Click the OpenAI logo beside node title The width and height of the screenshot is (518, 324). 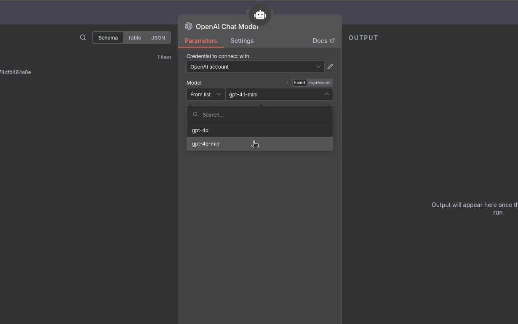tap(189, 27)
